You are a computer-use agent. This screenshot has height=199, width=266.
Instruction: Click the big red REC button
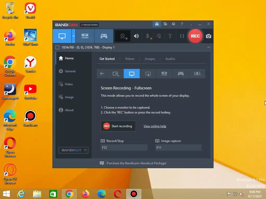(195, 36)
